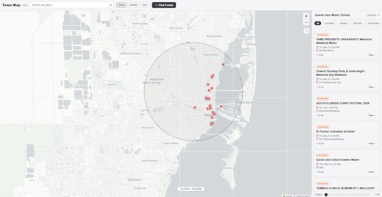Viewport: 382px width, 197px height.
Task: Click the Radius label
Action: (x=318, y=195)
